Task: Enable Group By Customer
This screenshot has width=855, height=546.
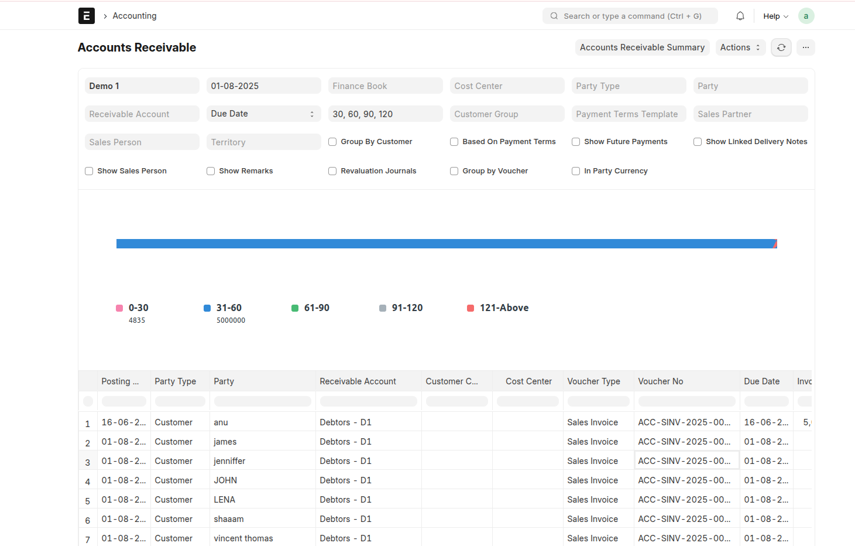Action: pyautogui.click(x=332, y=141)
